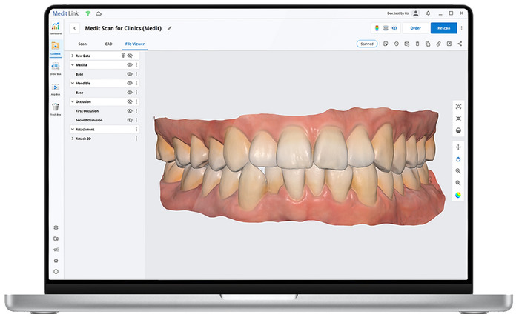Select the pan (move) tool
This screenshot has width=519, height=320.
coord(458,147)
